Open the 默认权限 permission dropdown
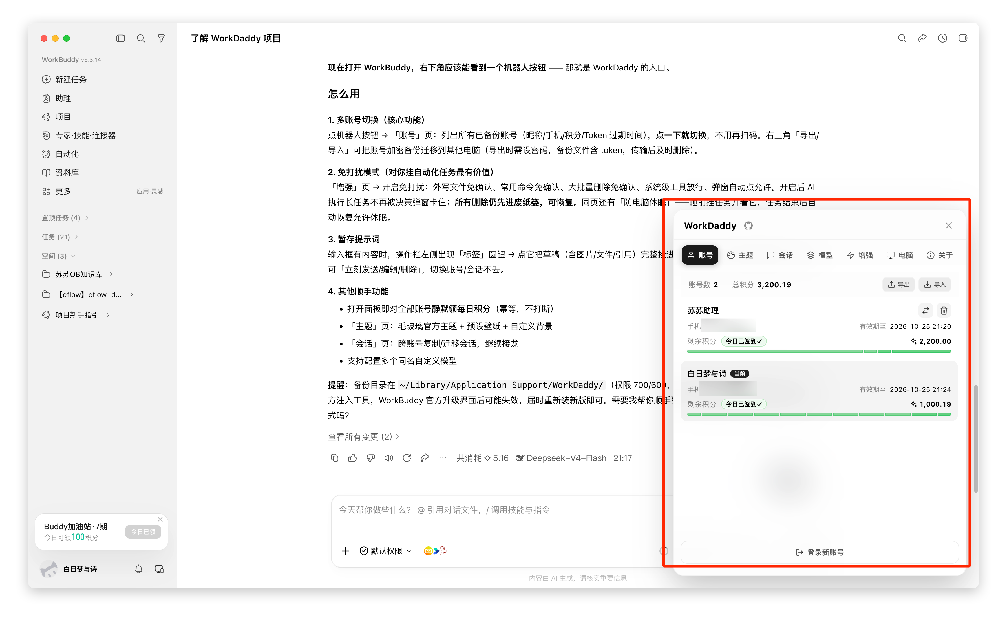Screen dimensions: 1007x622 385,551
